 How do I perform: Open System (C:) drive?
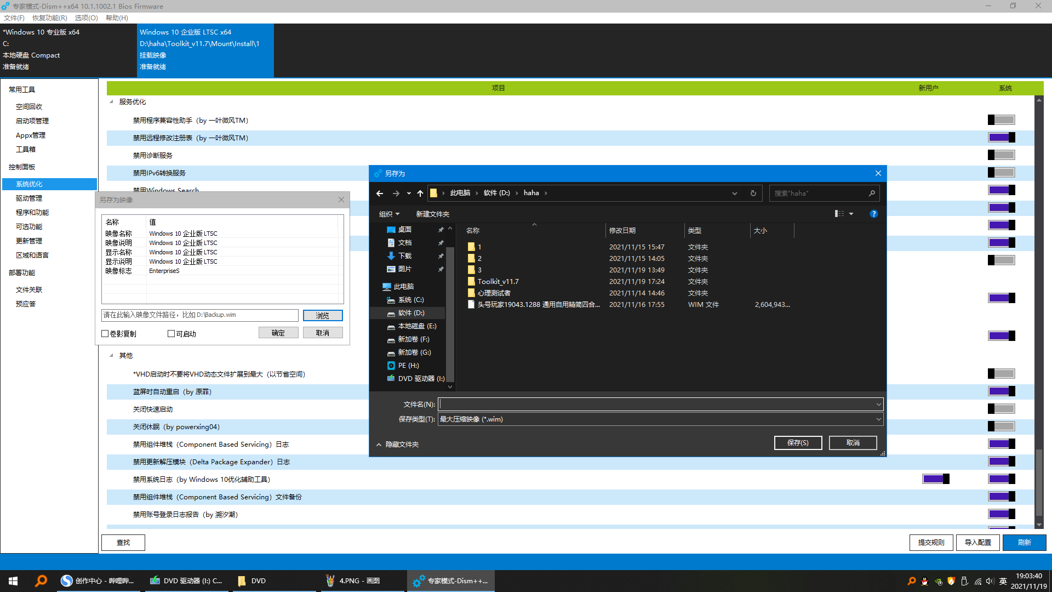coord(411,300)
